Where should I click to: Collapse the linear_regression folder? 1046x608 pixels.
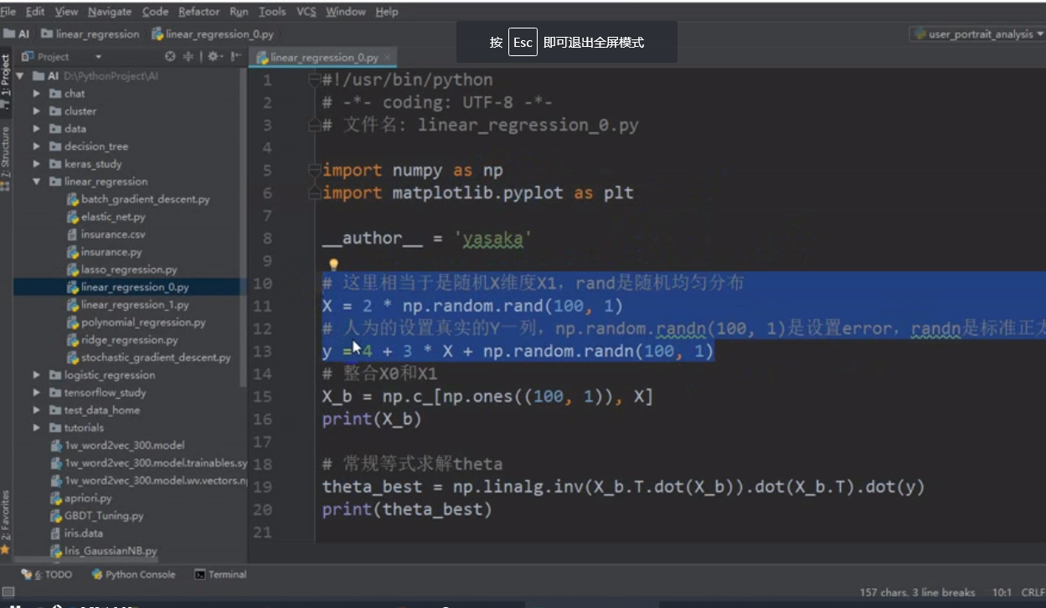[x=37, y=182]
